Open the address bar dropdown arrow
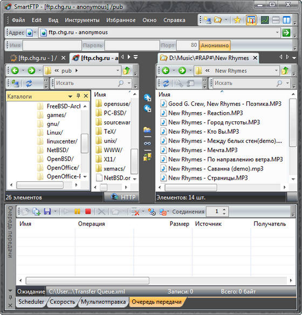The width and height of the screenshot is (302, 315). click(x=277, y=32)
